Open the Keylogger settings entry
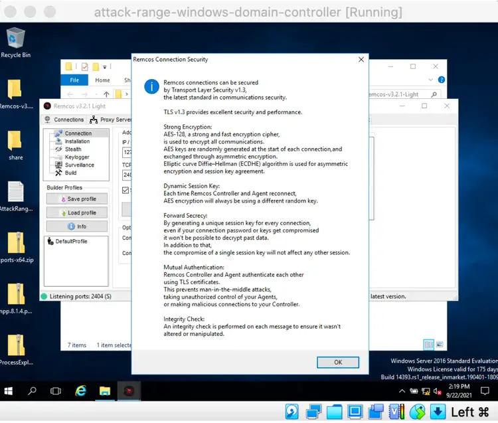This screenshot has height=423, width=498. click(77, 157)
